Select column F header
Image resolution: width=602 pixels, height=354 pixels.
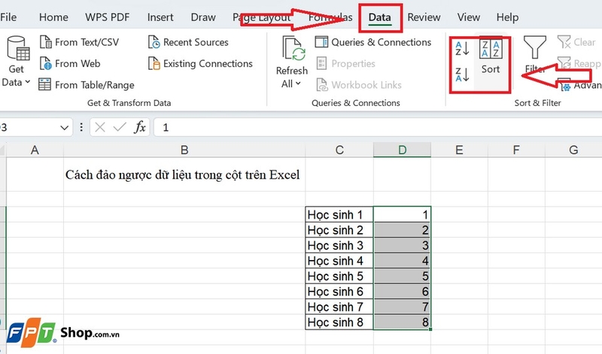(x=516, y=150)
